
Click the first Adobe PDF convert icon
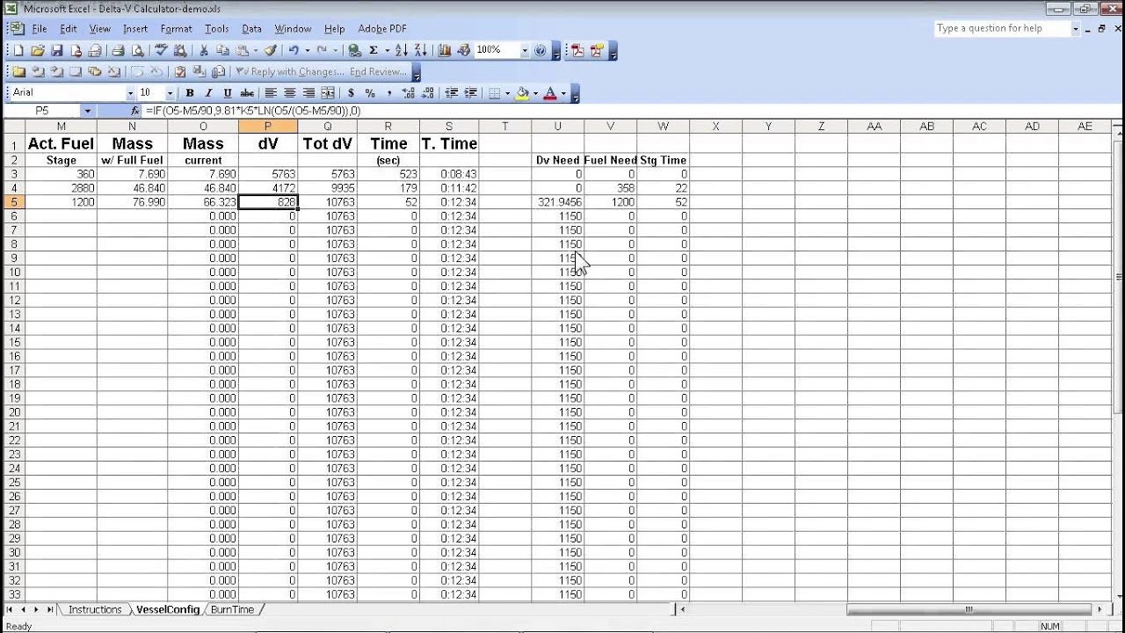[x=577, y=51]
